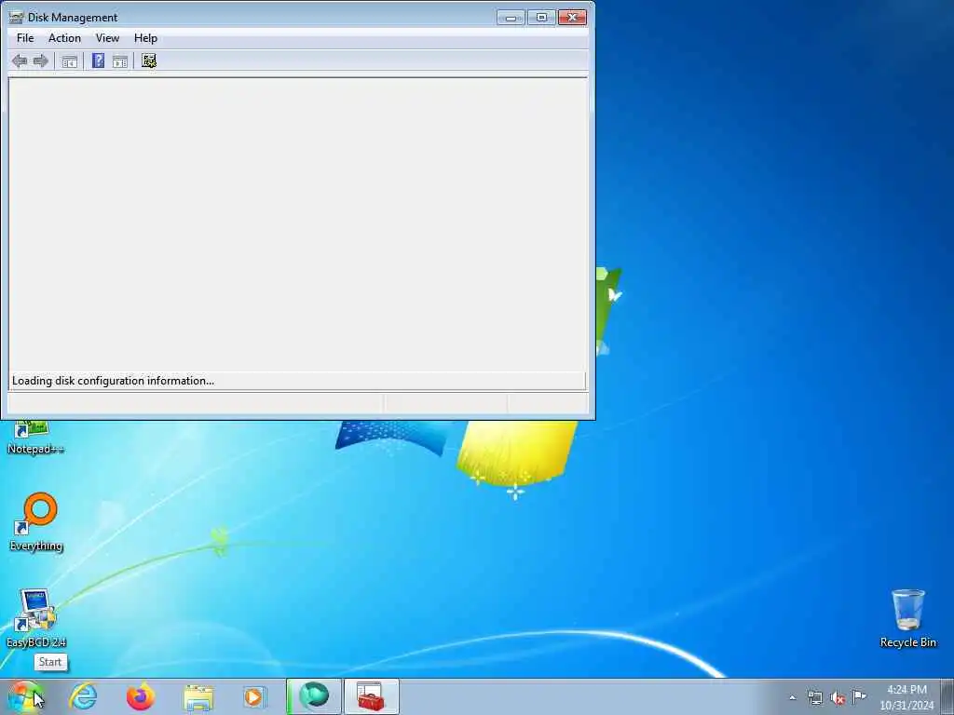Launch Internet Explorer from the taskbar

pyautogui.click(x=83, y=696)
